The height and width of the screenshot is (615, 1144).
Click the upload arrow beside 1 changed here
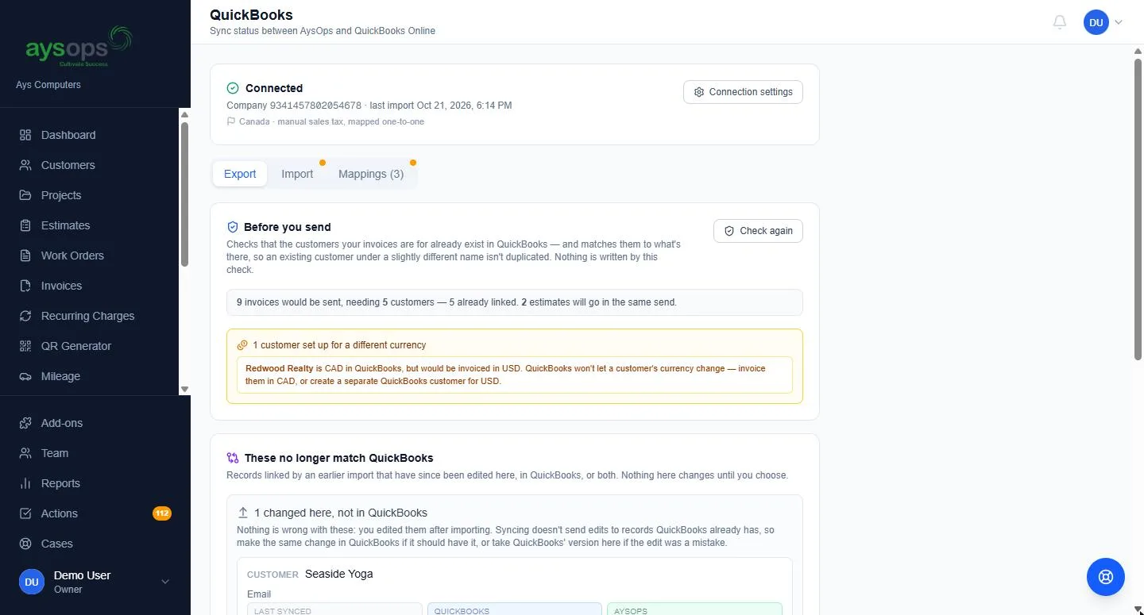click(243, 513)
